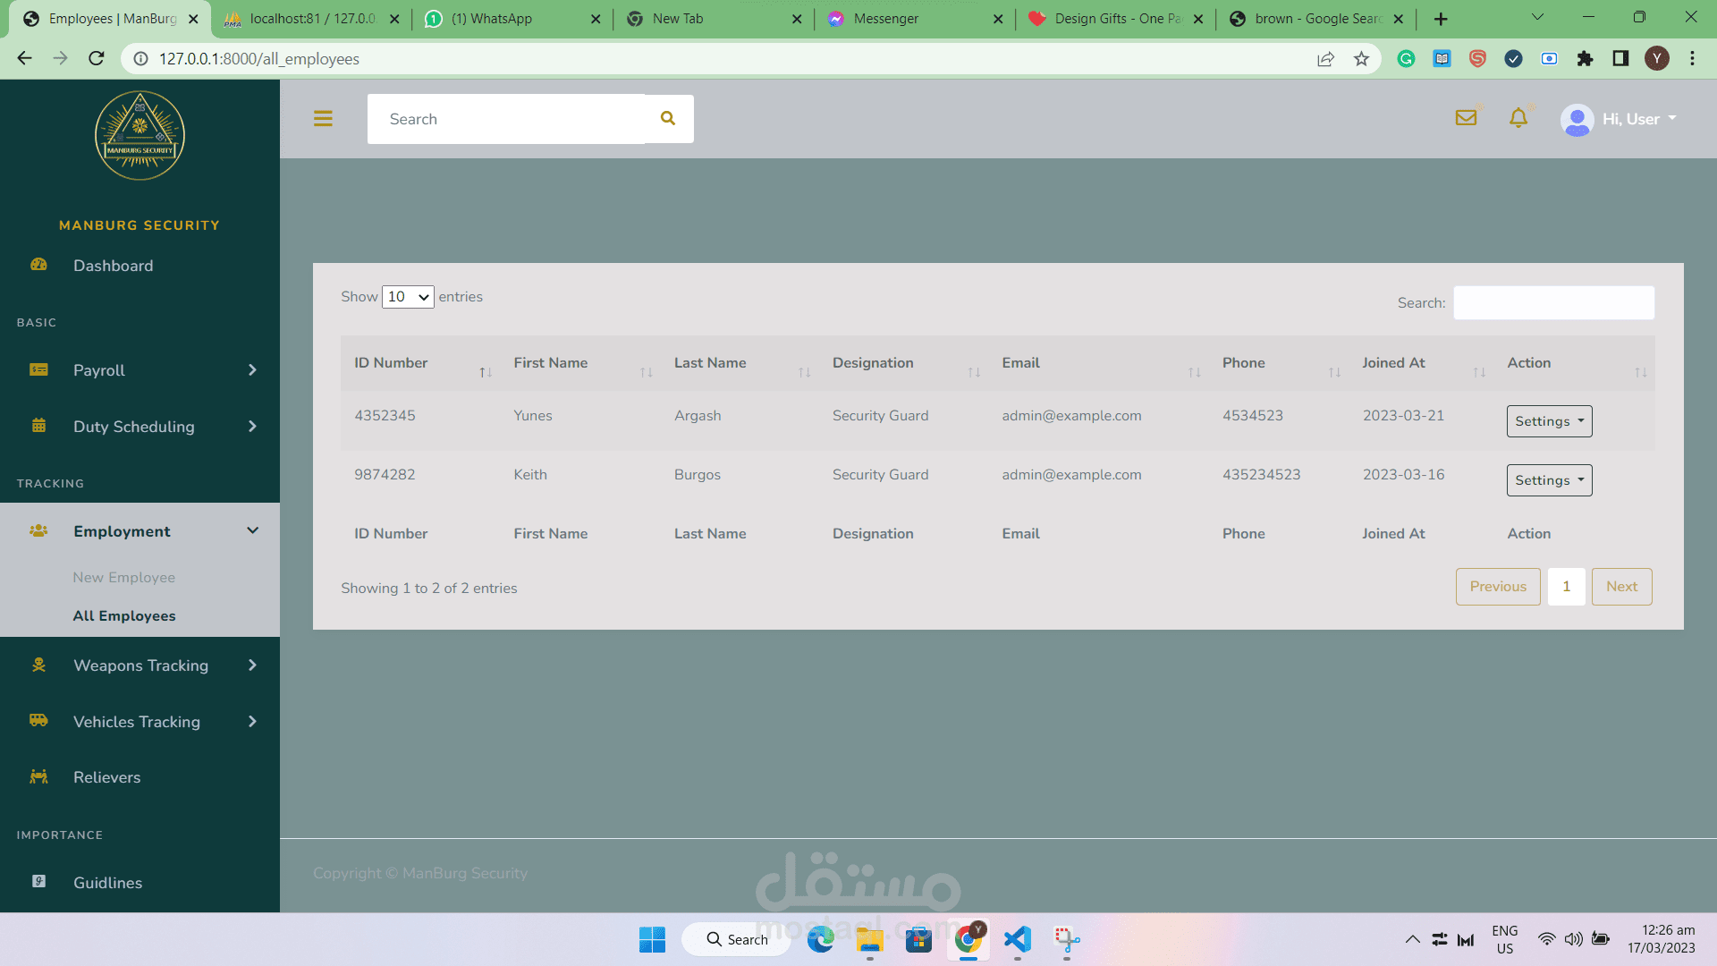Open Visual Studio Code from taskbar
This screenshot has width=1717, height=966.
point(1017,939)
